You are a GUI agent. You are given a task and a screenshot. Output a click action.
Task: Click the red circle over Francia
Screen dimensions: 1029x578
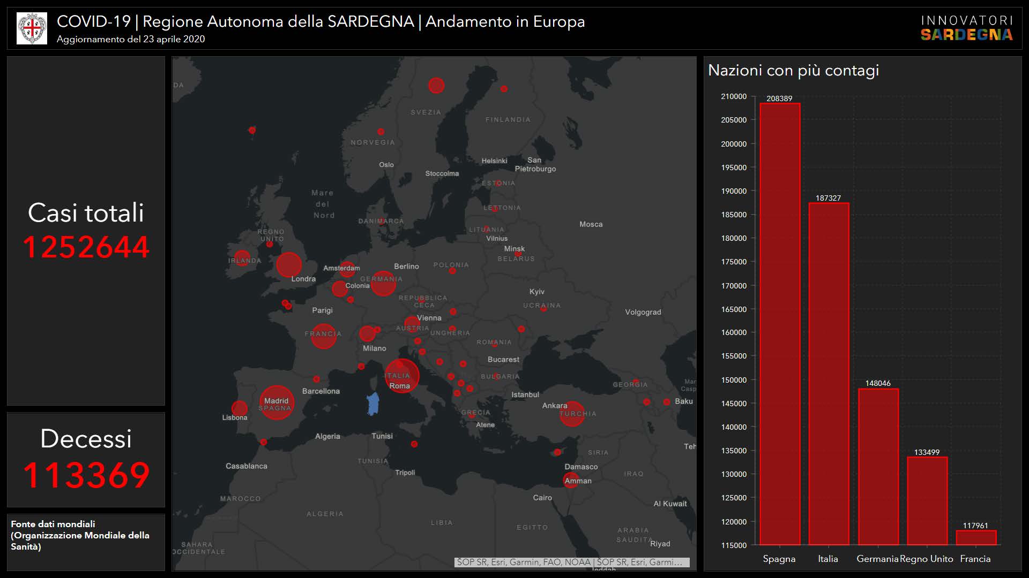(x=324, y=336)
